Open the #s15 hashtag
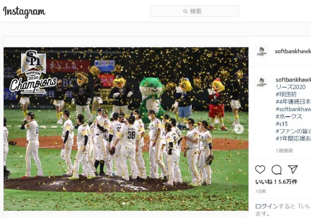This screenshot has height=218, width=311. click(x=281, y=124)
